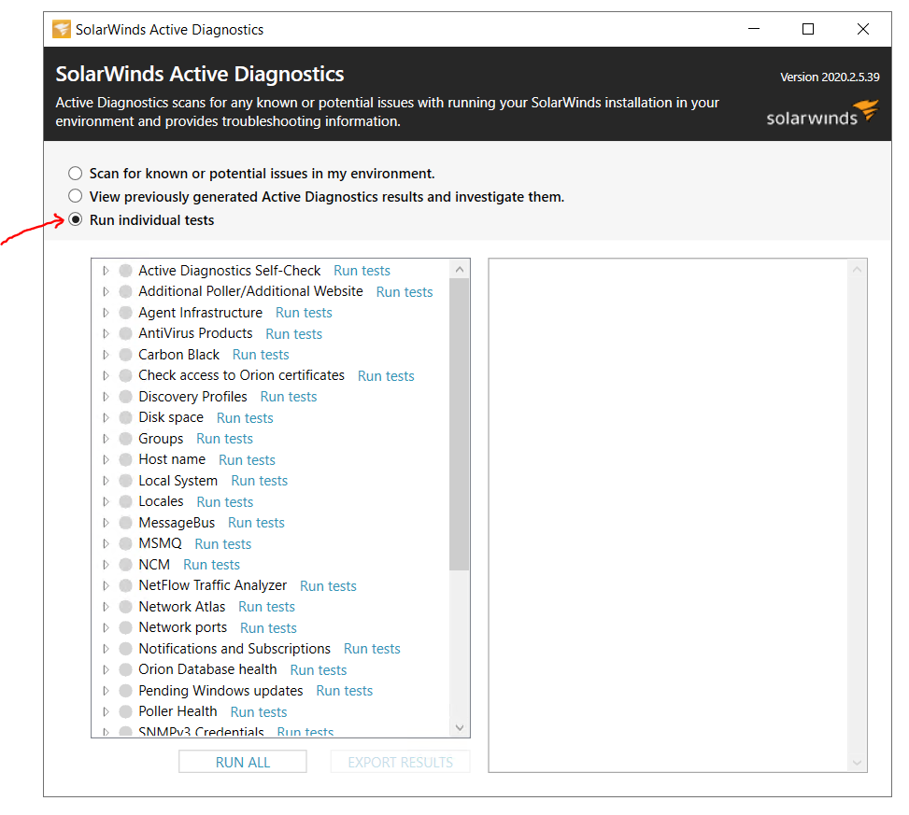Expand the Disk space tree node

106,417
